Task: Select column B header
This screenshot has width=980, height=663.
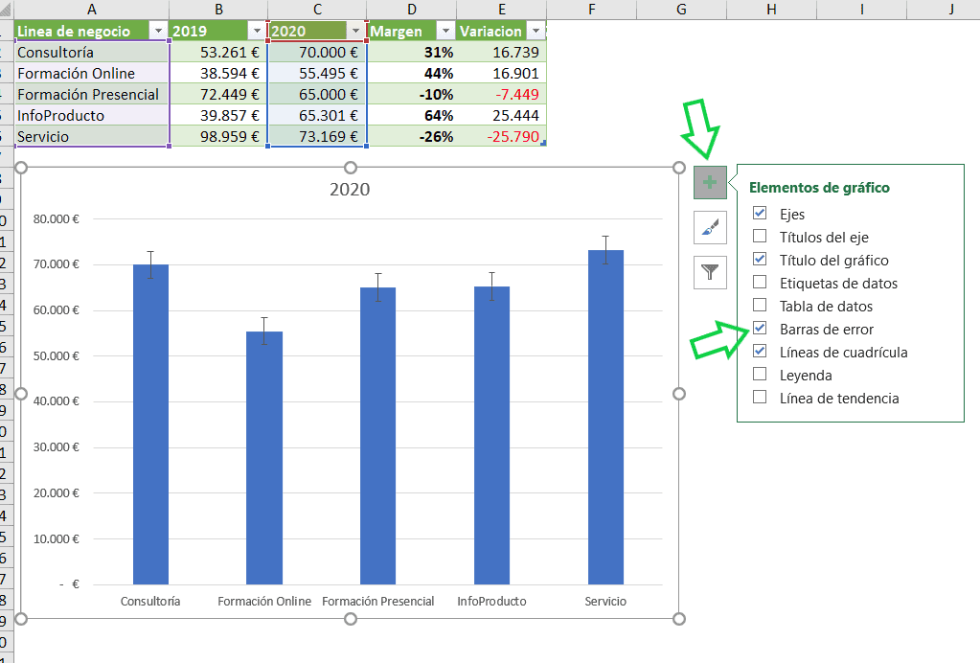Action: [x=218, y=10]
